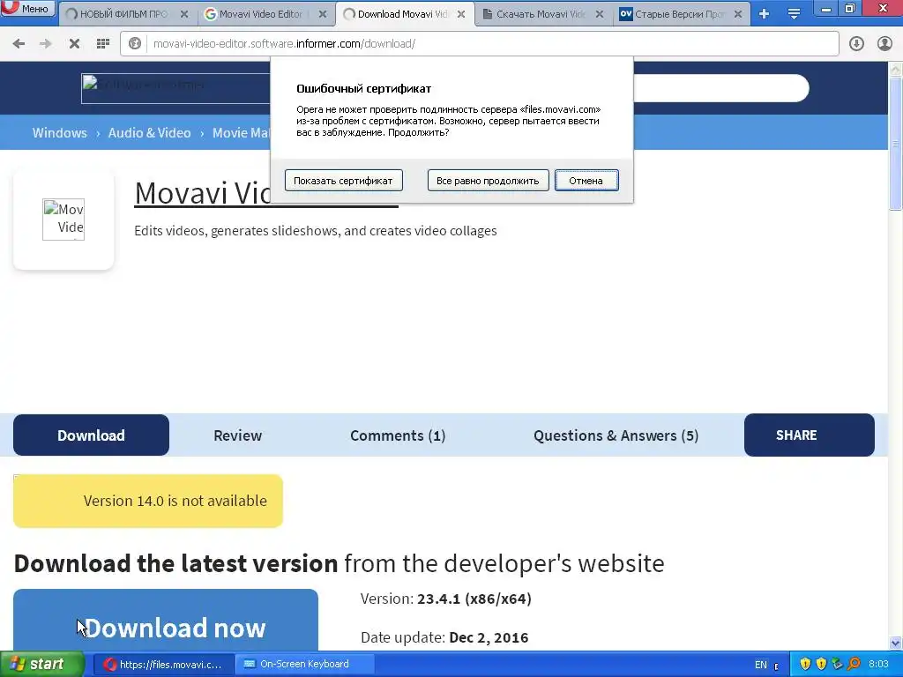Click the site search field
903x677 pixels.
pyautogui.click(x=720, y=88)
